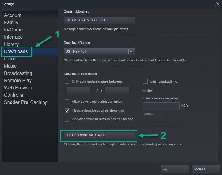Click Steam Library Folders button
This screenshot has width=222, height=175.
point(99,20)
